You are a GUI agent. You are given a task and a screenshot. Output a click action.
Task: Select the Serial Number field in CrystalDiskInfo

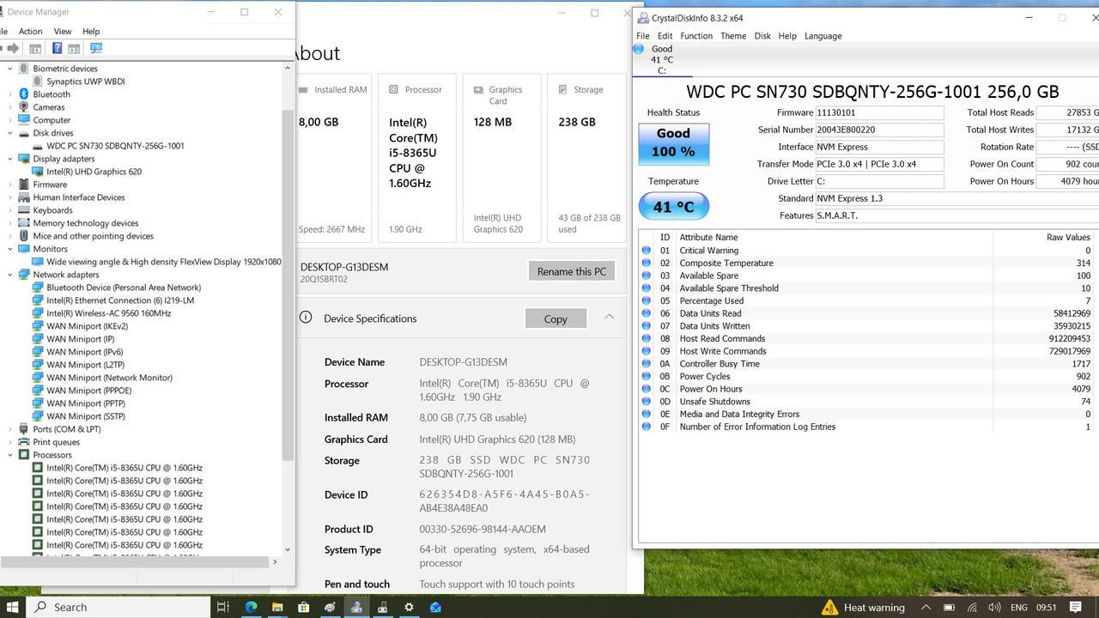coord(880,130)
